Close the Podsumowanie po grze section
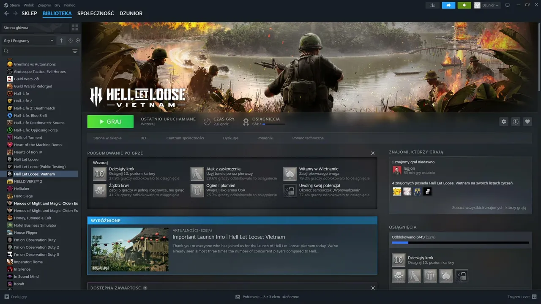This screenshot has width=541, height=304. pyautogui.click(x=373, y=153)
